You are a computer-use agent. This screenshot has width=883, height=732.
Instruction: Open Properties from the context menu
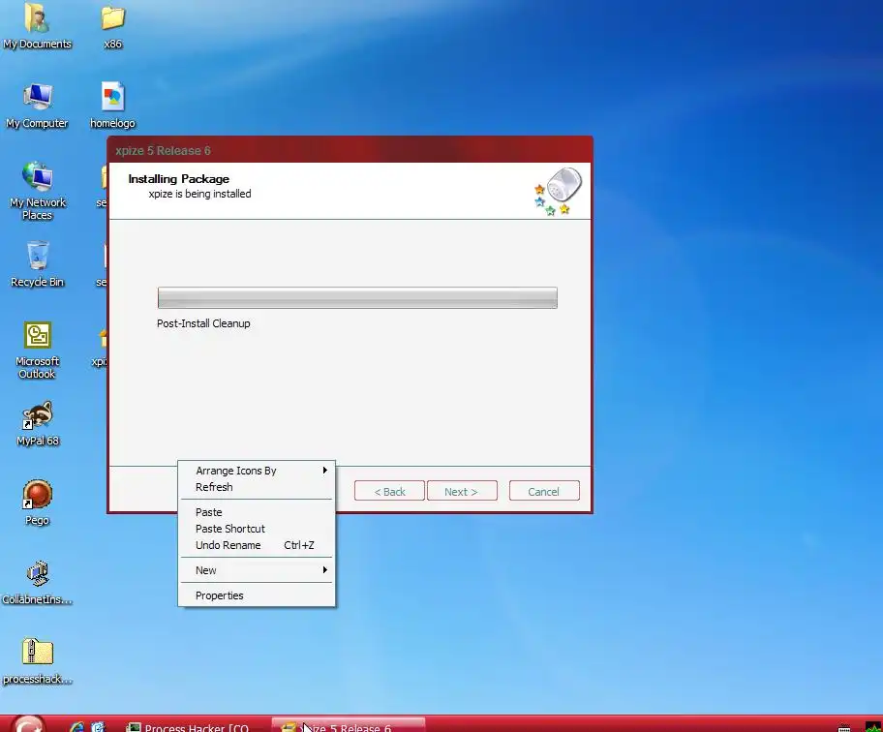click(257, 595)
